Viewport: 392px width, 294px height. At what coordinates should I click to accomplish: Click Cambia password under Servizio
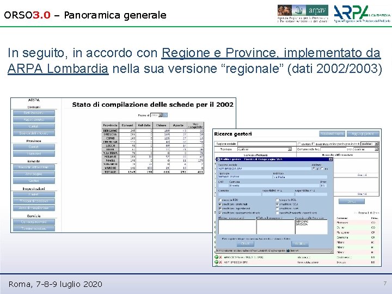(34, 222)
